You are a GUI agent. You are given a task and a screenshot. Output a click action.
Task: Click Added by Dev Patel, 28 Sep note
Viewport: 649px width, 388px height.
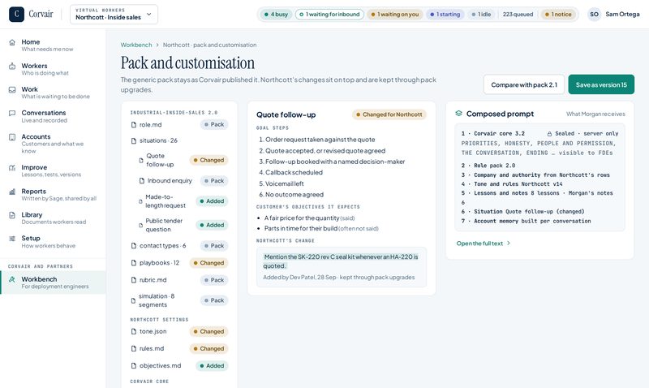point(338,277)
